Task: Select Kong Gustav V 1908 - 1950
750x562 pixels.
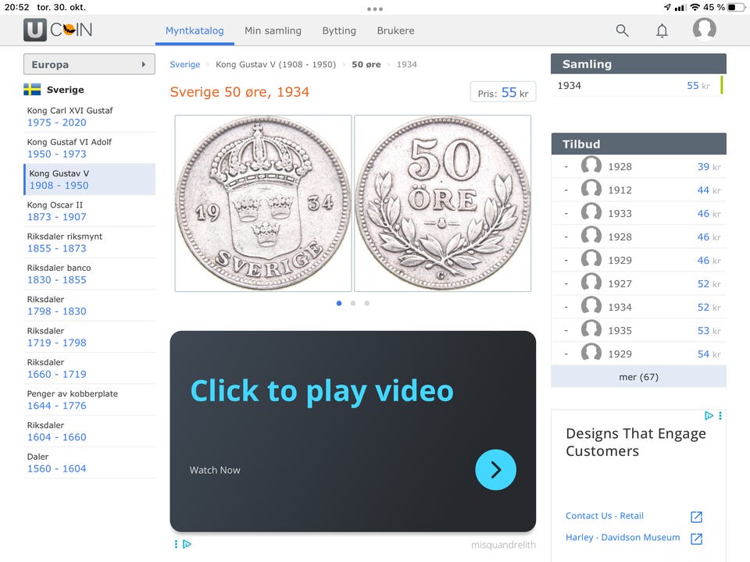Action: coord(89,180)
